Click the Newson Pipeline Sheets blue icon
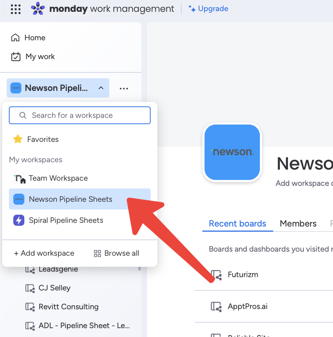The image size is (333, 337). tap(19, 199)
